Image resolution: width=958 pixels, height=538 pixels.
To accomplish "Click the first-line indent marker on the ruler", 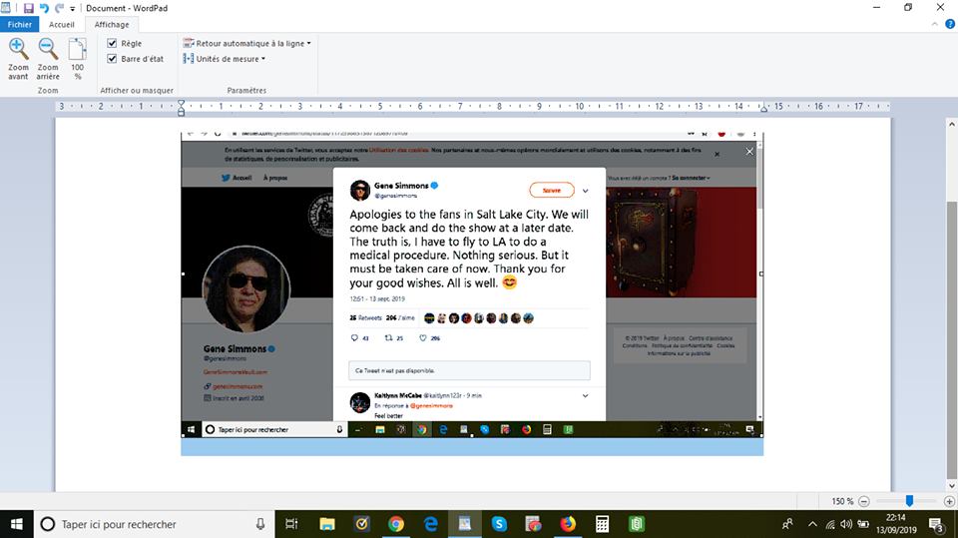I will tap(181, 104).
